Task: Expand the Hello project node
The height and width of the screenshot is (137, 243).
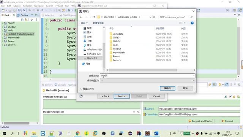Action: pyautogui.click(x=3, y=30)
